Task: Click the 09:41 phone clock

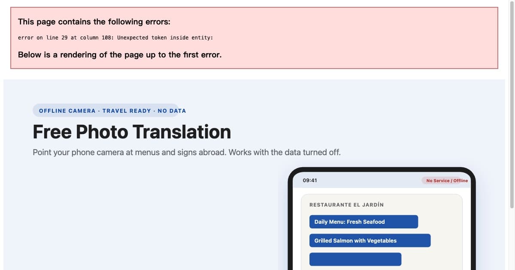Action: [x=310, y=180]
